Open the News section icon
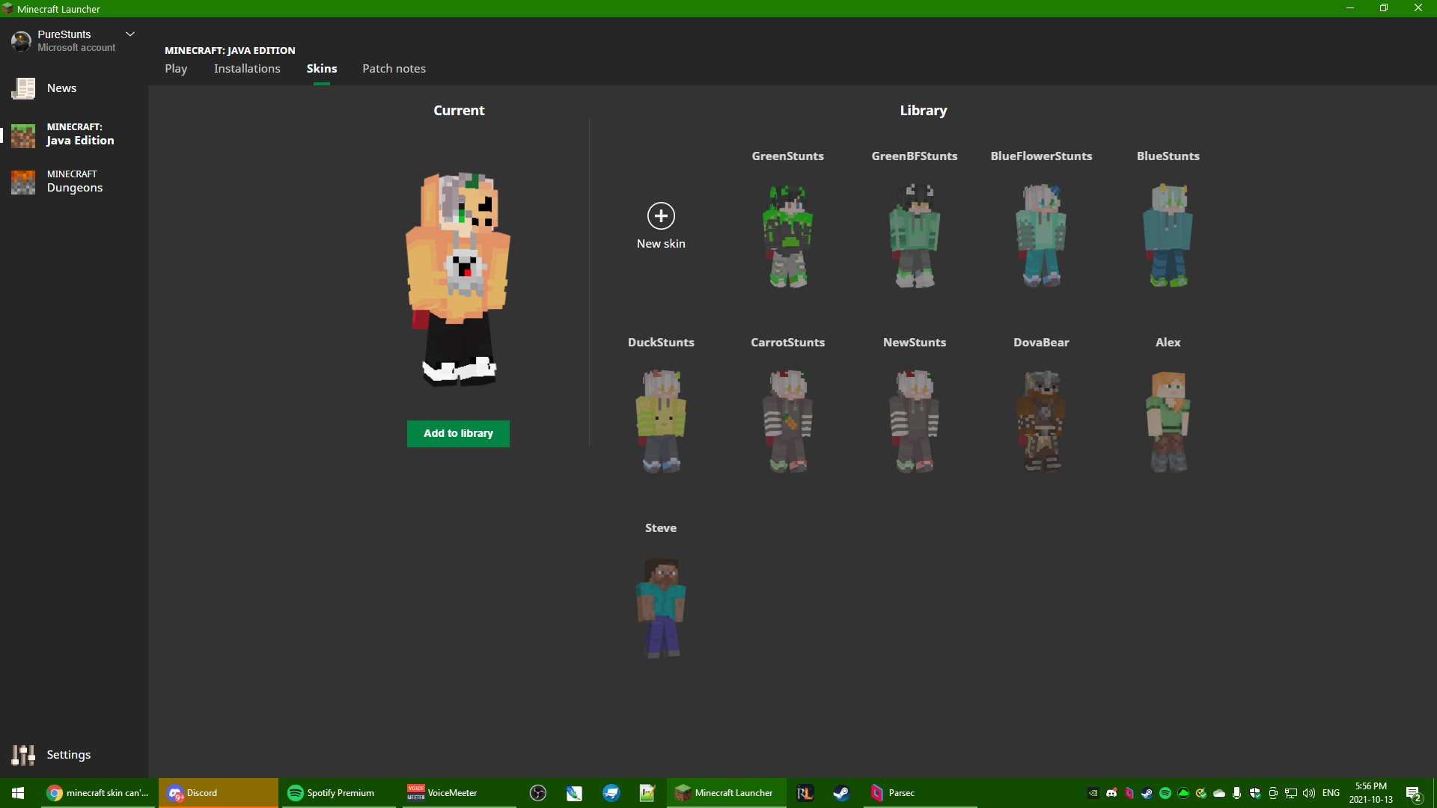1437x808 pixels. (x=23, y=88)
